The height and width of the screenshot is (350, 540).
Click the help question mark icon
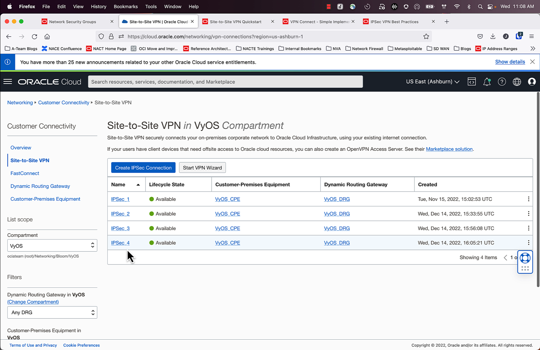click(x=502, y=82)
